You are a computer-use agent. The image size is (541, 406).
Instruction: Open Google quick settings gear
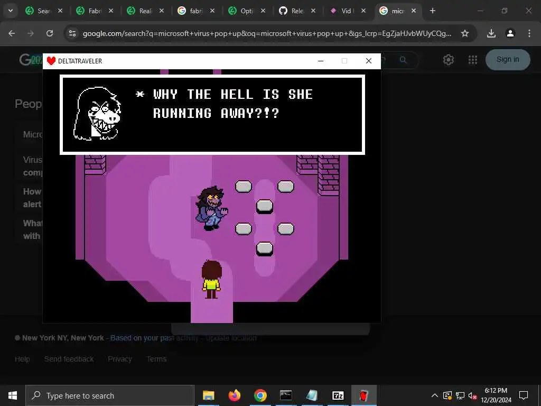point(448,60)
